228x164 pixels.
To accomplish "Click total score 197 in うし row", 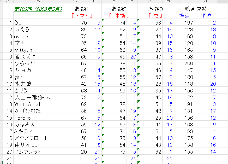I will pyautogui.click(x=184, y=23).
